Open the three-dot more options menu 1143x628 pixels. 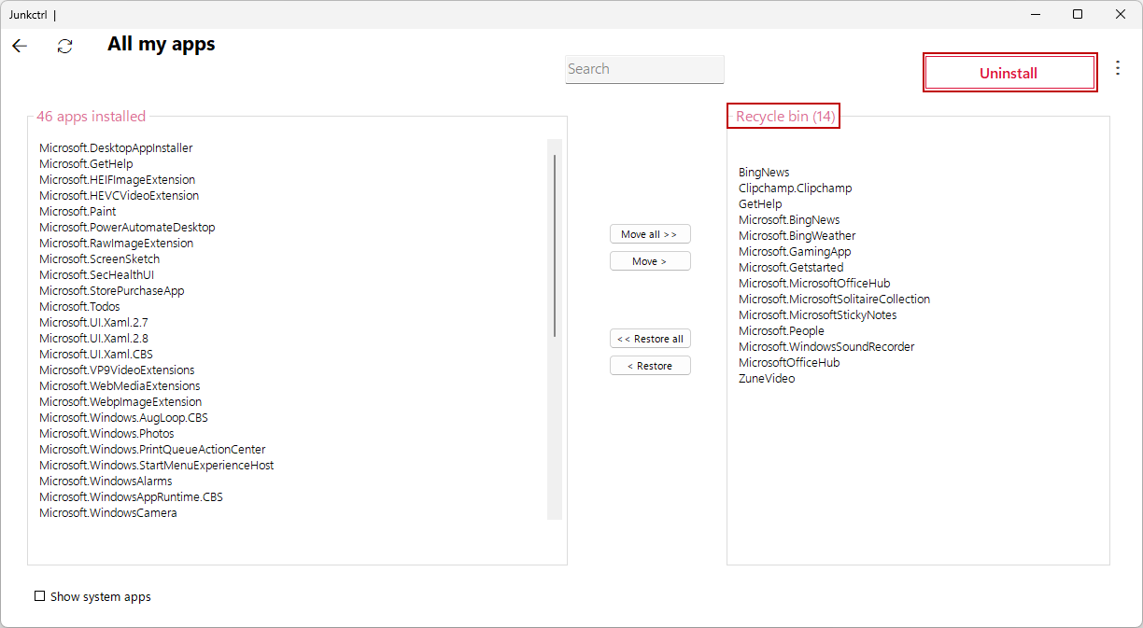tap(1118, 67)
